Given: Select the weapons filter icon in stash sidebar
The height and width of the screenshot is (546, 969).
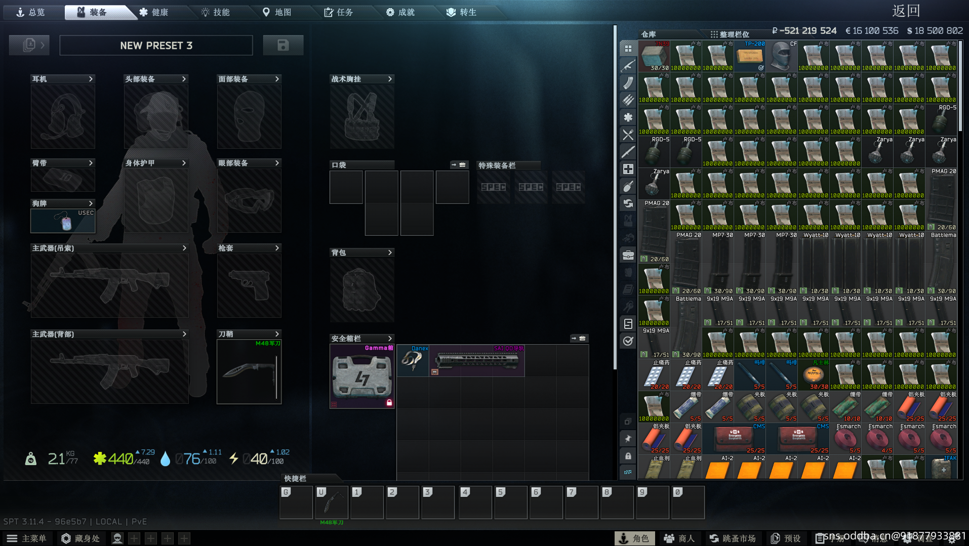Looking at the screenshot, I should click(628, 66).
